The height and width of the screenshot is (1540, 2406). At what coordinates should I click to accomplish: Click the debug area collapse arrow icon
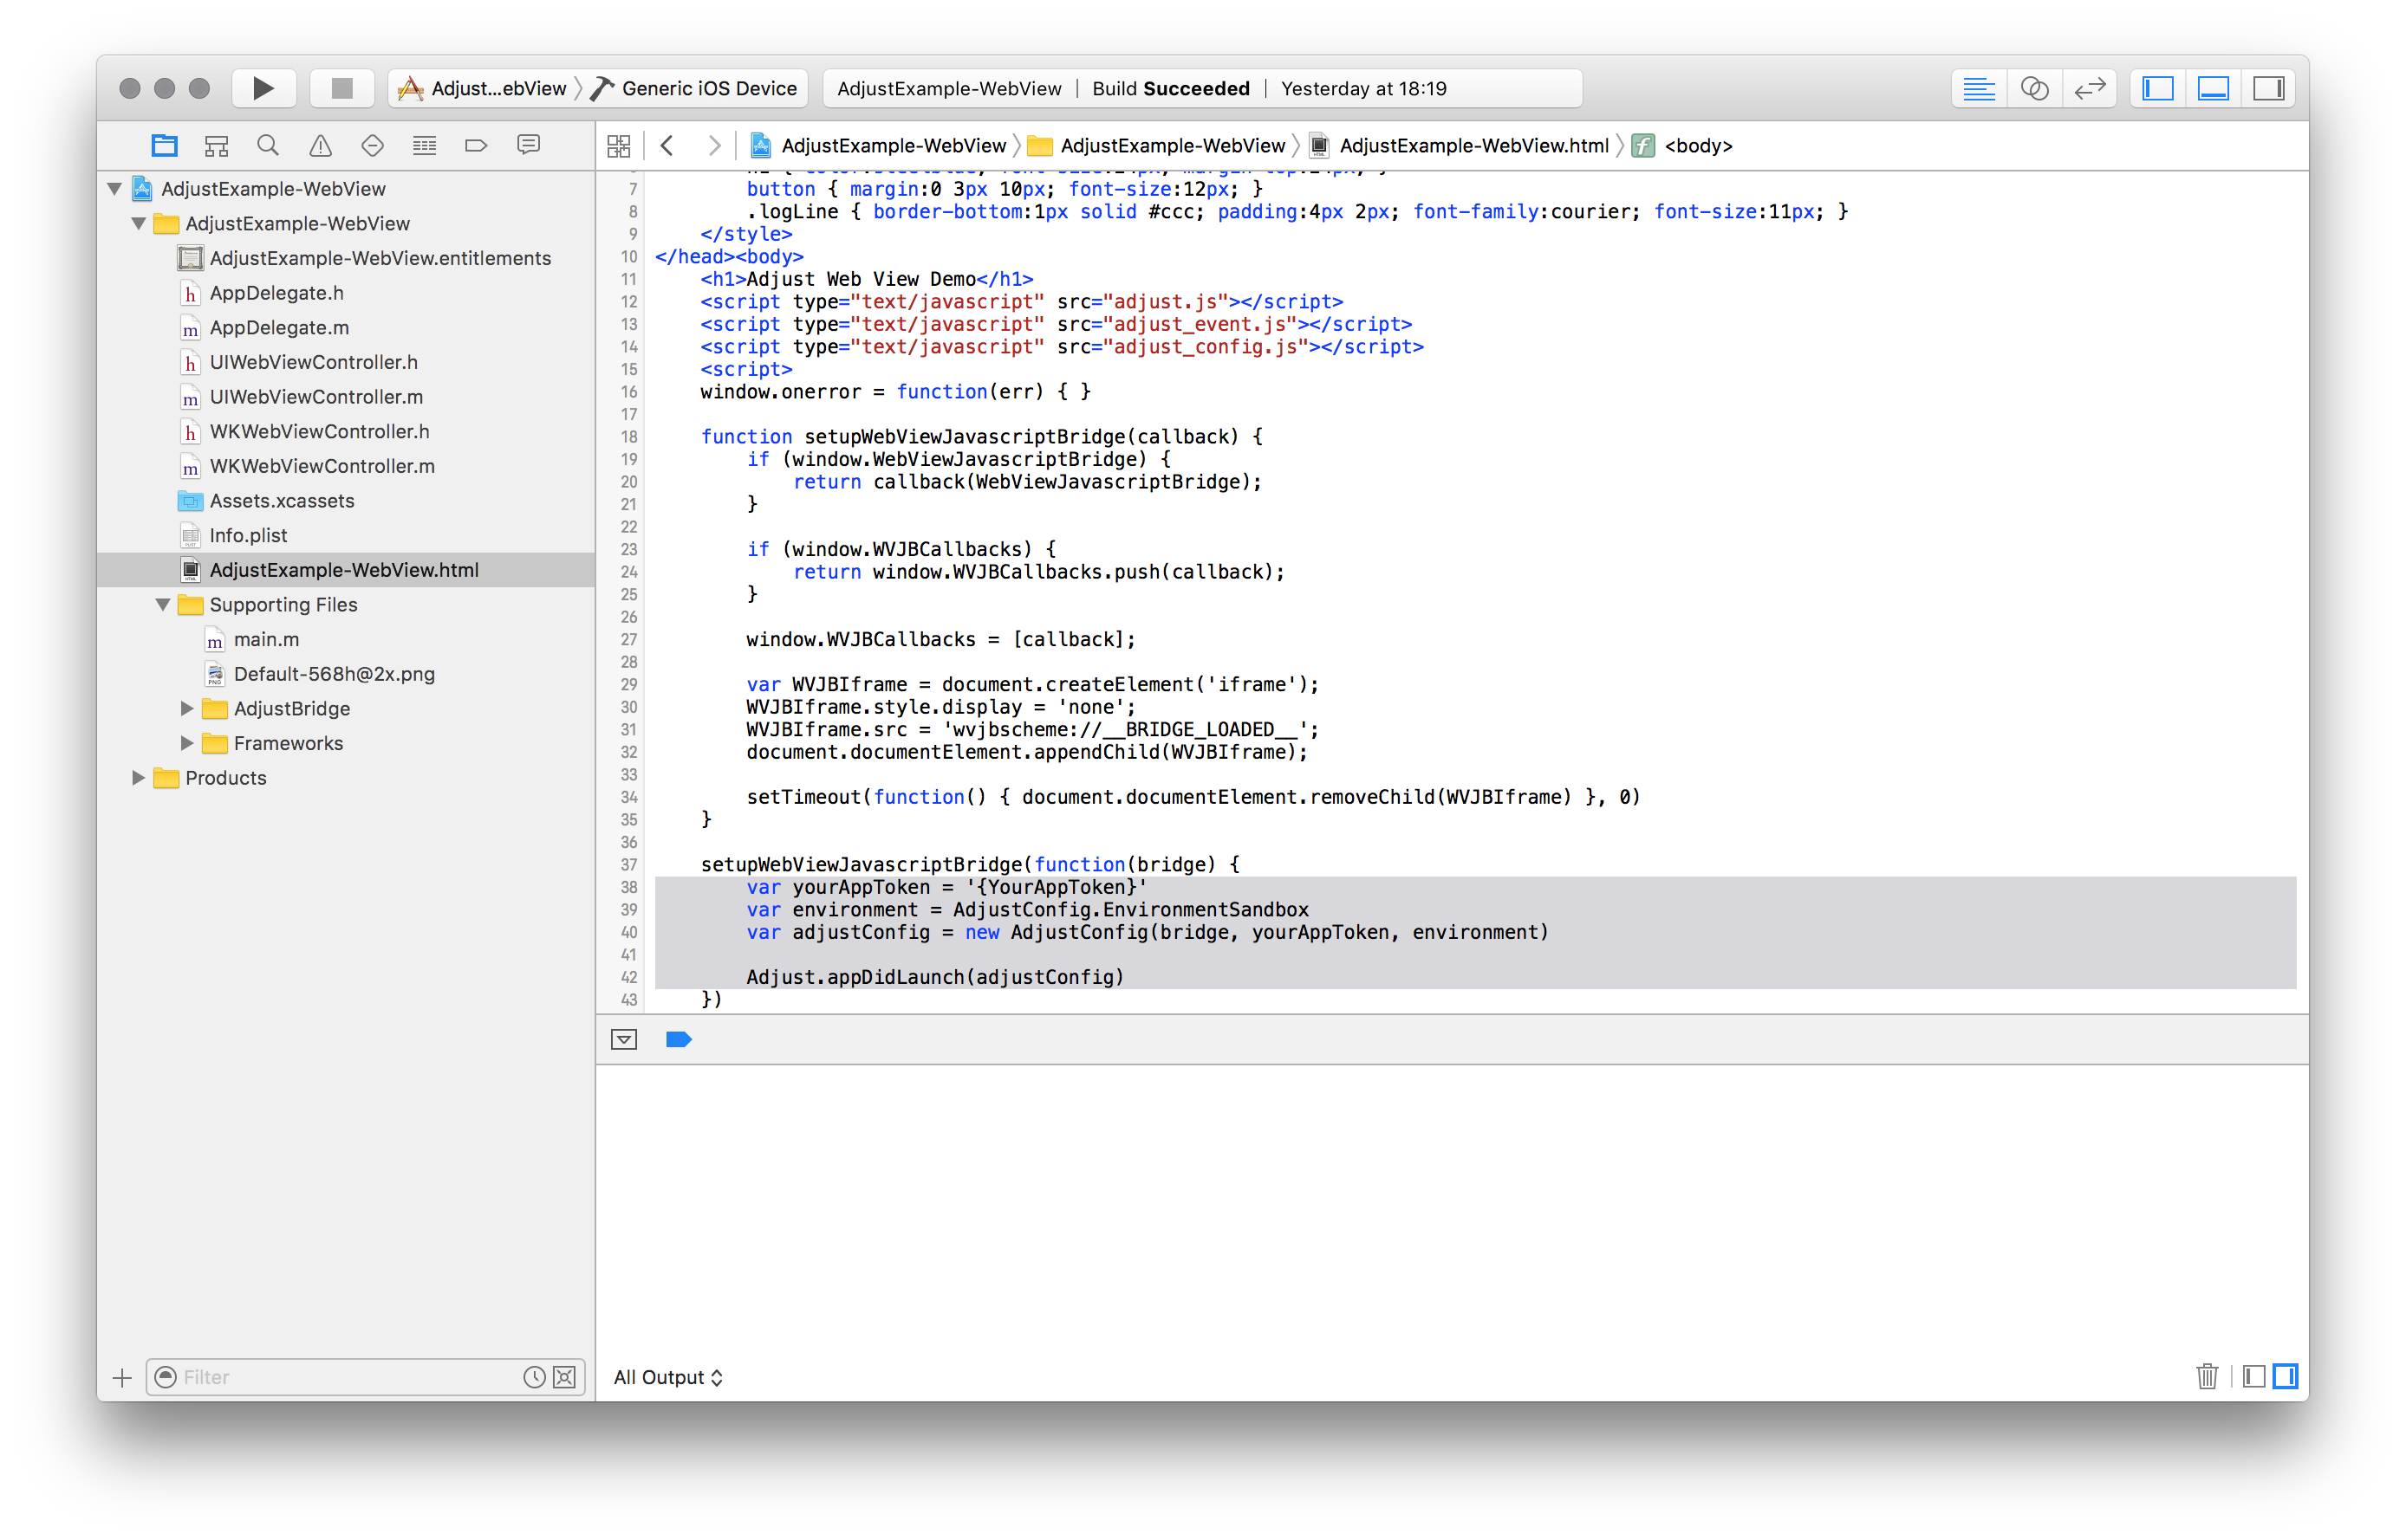point(628,1039)
